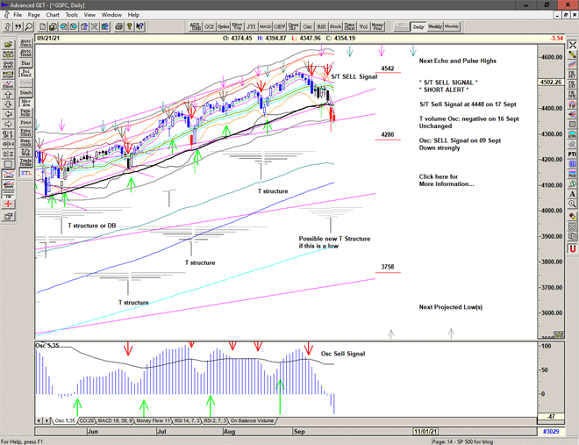The width and height of the screenshot is (579, 445).
Task: Toggle the XTL study button
Action: click(x=25, y=174)
